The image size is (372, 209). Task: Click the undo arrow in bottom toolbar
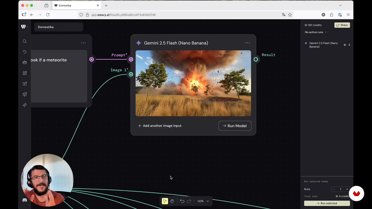[182, 201]
